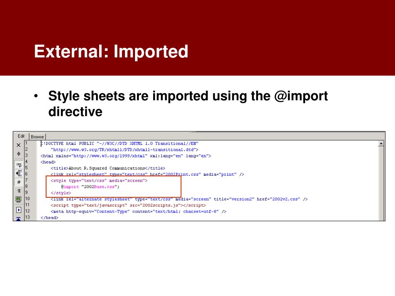Click the blue play arrow icon
This screenshot has width=395, height=296.
click(x=19, y=210)
